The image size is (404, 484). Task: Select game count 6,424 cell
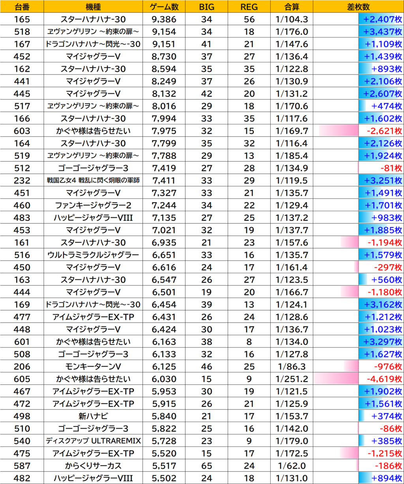[x=164, y=329]
